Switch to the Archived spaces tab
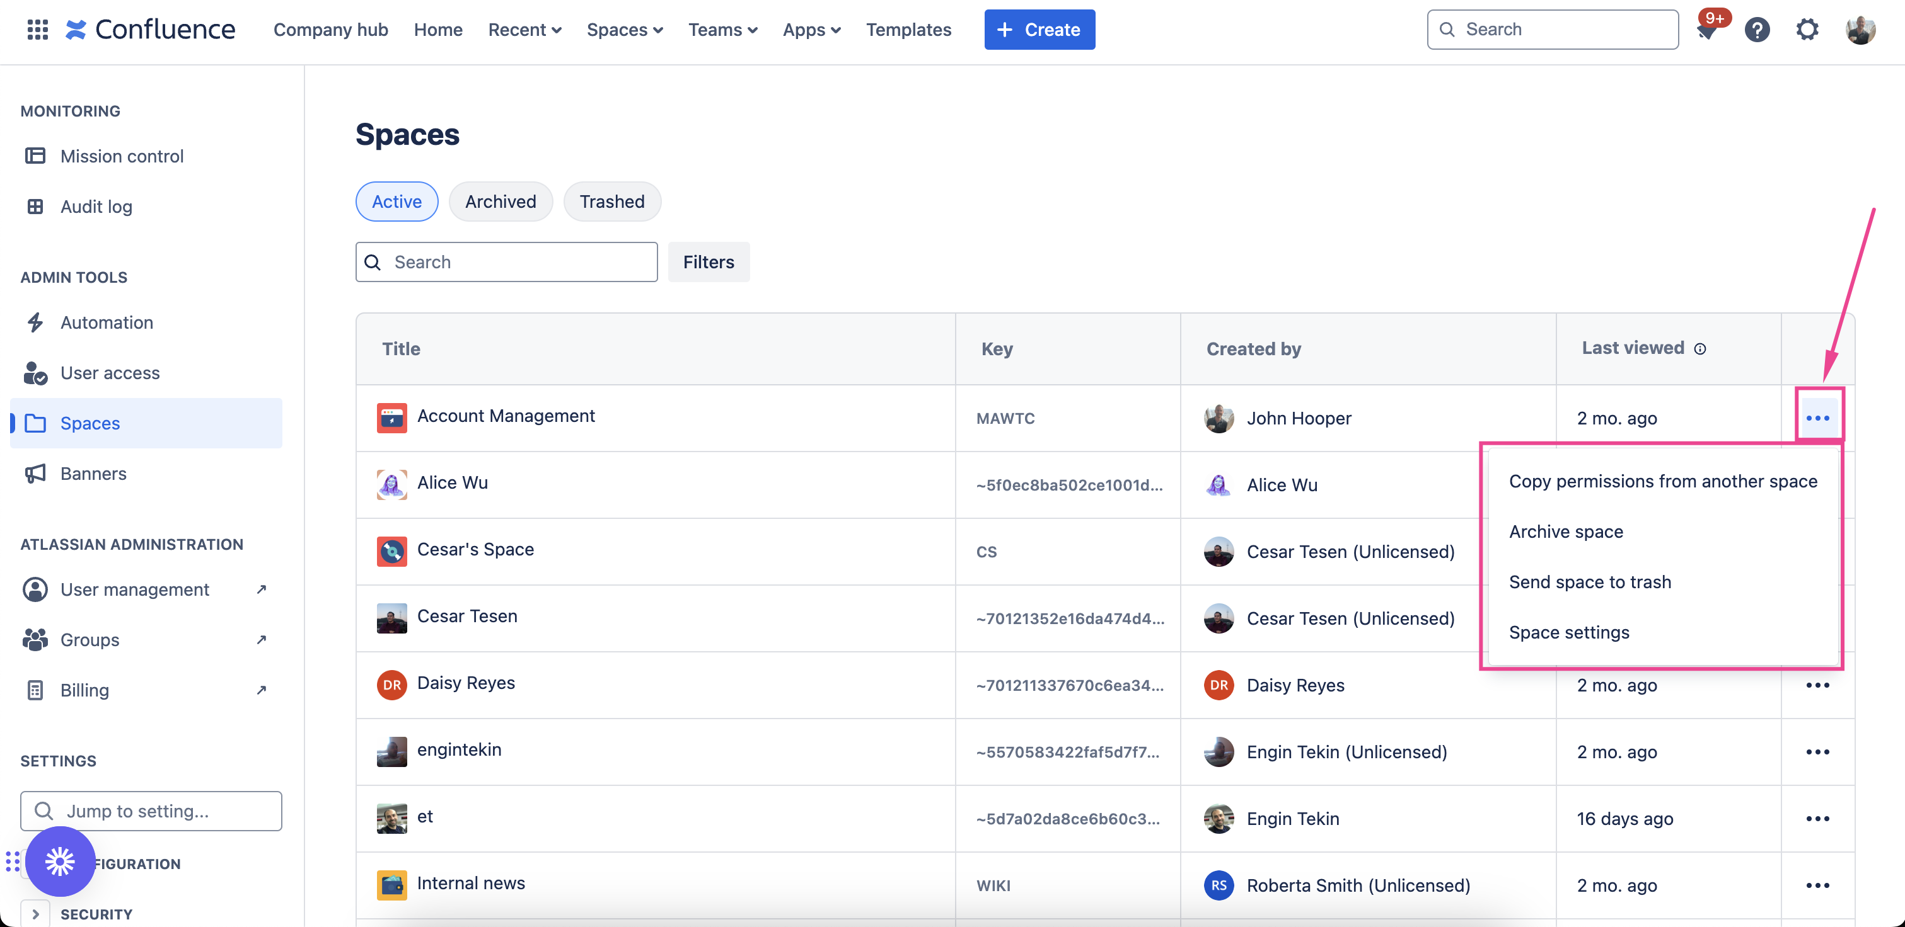 pyautogui.click(x=501, y=201)
